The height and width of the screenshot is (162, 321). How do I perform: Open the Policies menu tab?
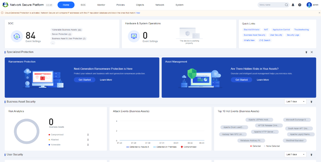(x=121, y=5)
